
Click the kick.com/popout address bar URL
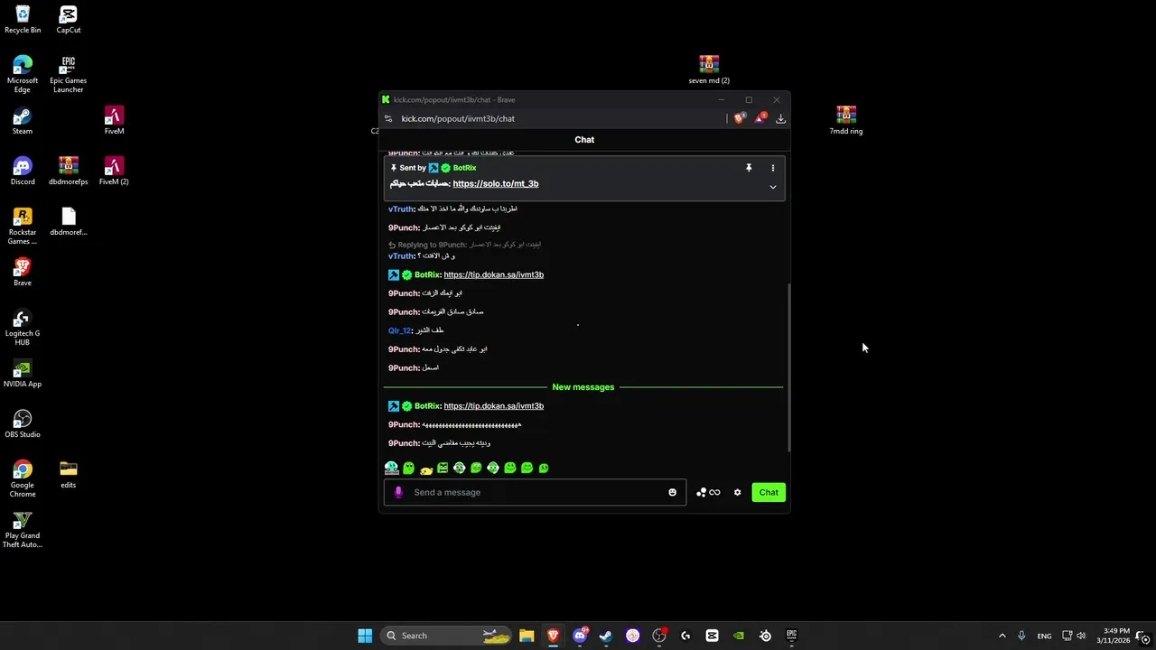tap(458, 118)
